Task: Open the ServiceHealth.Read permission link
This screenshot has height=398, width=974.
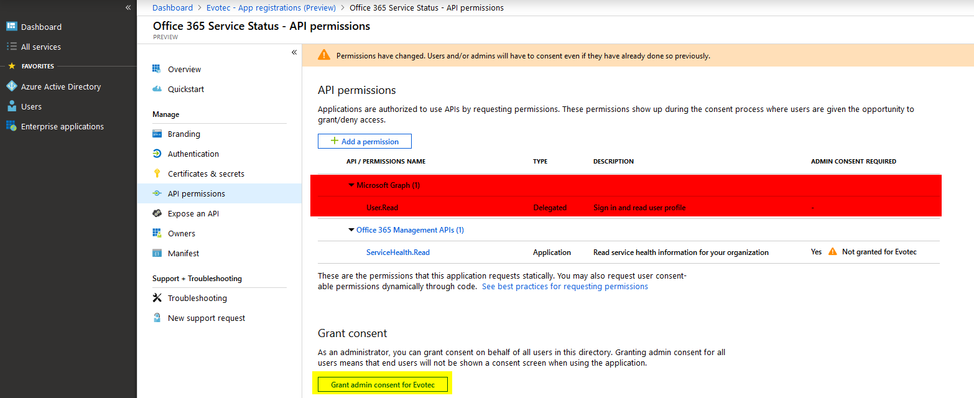Action: (x=397, y=252)
